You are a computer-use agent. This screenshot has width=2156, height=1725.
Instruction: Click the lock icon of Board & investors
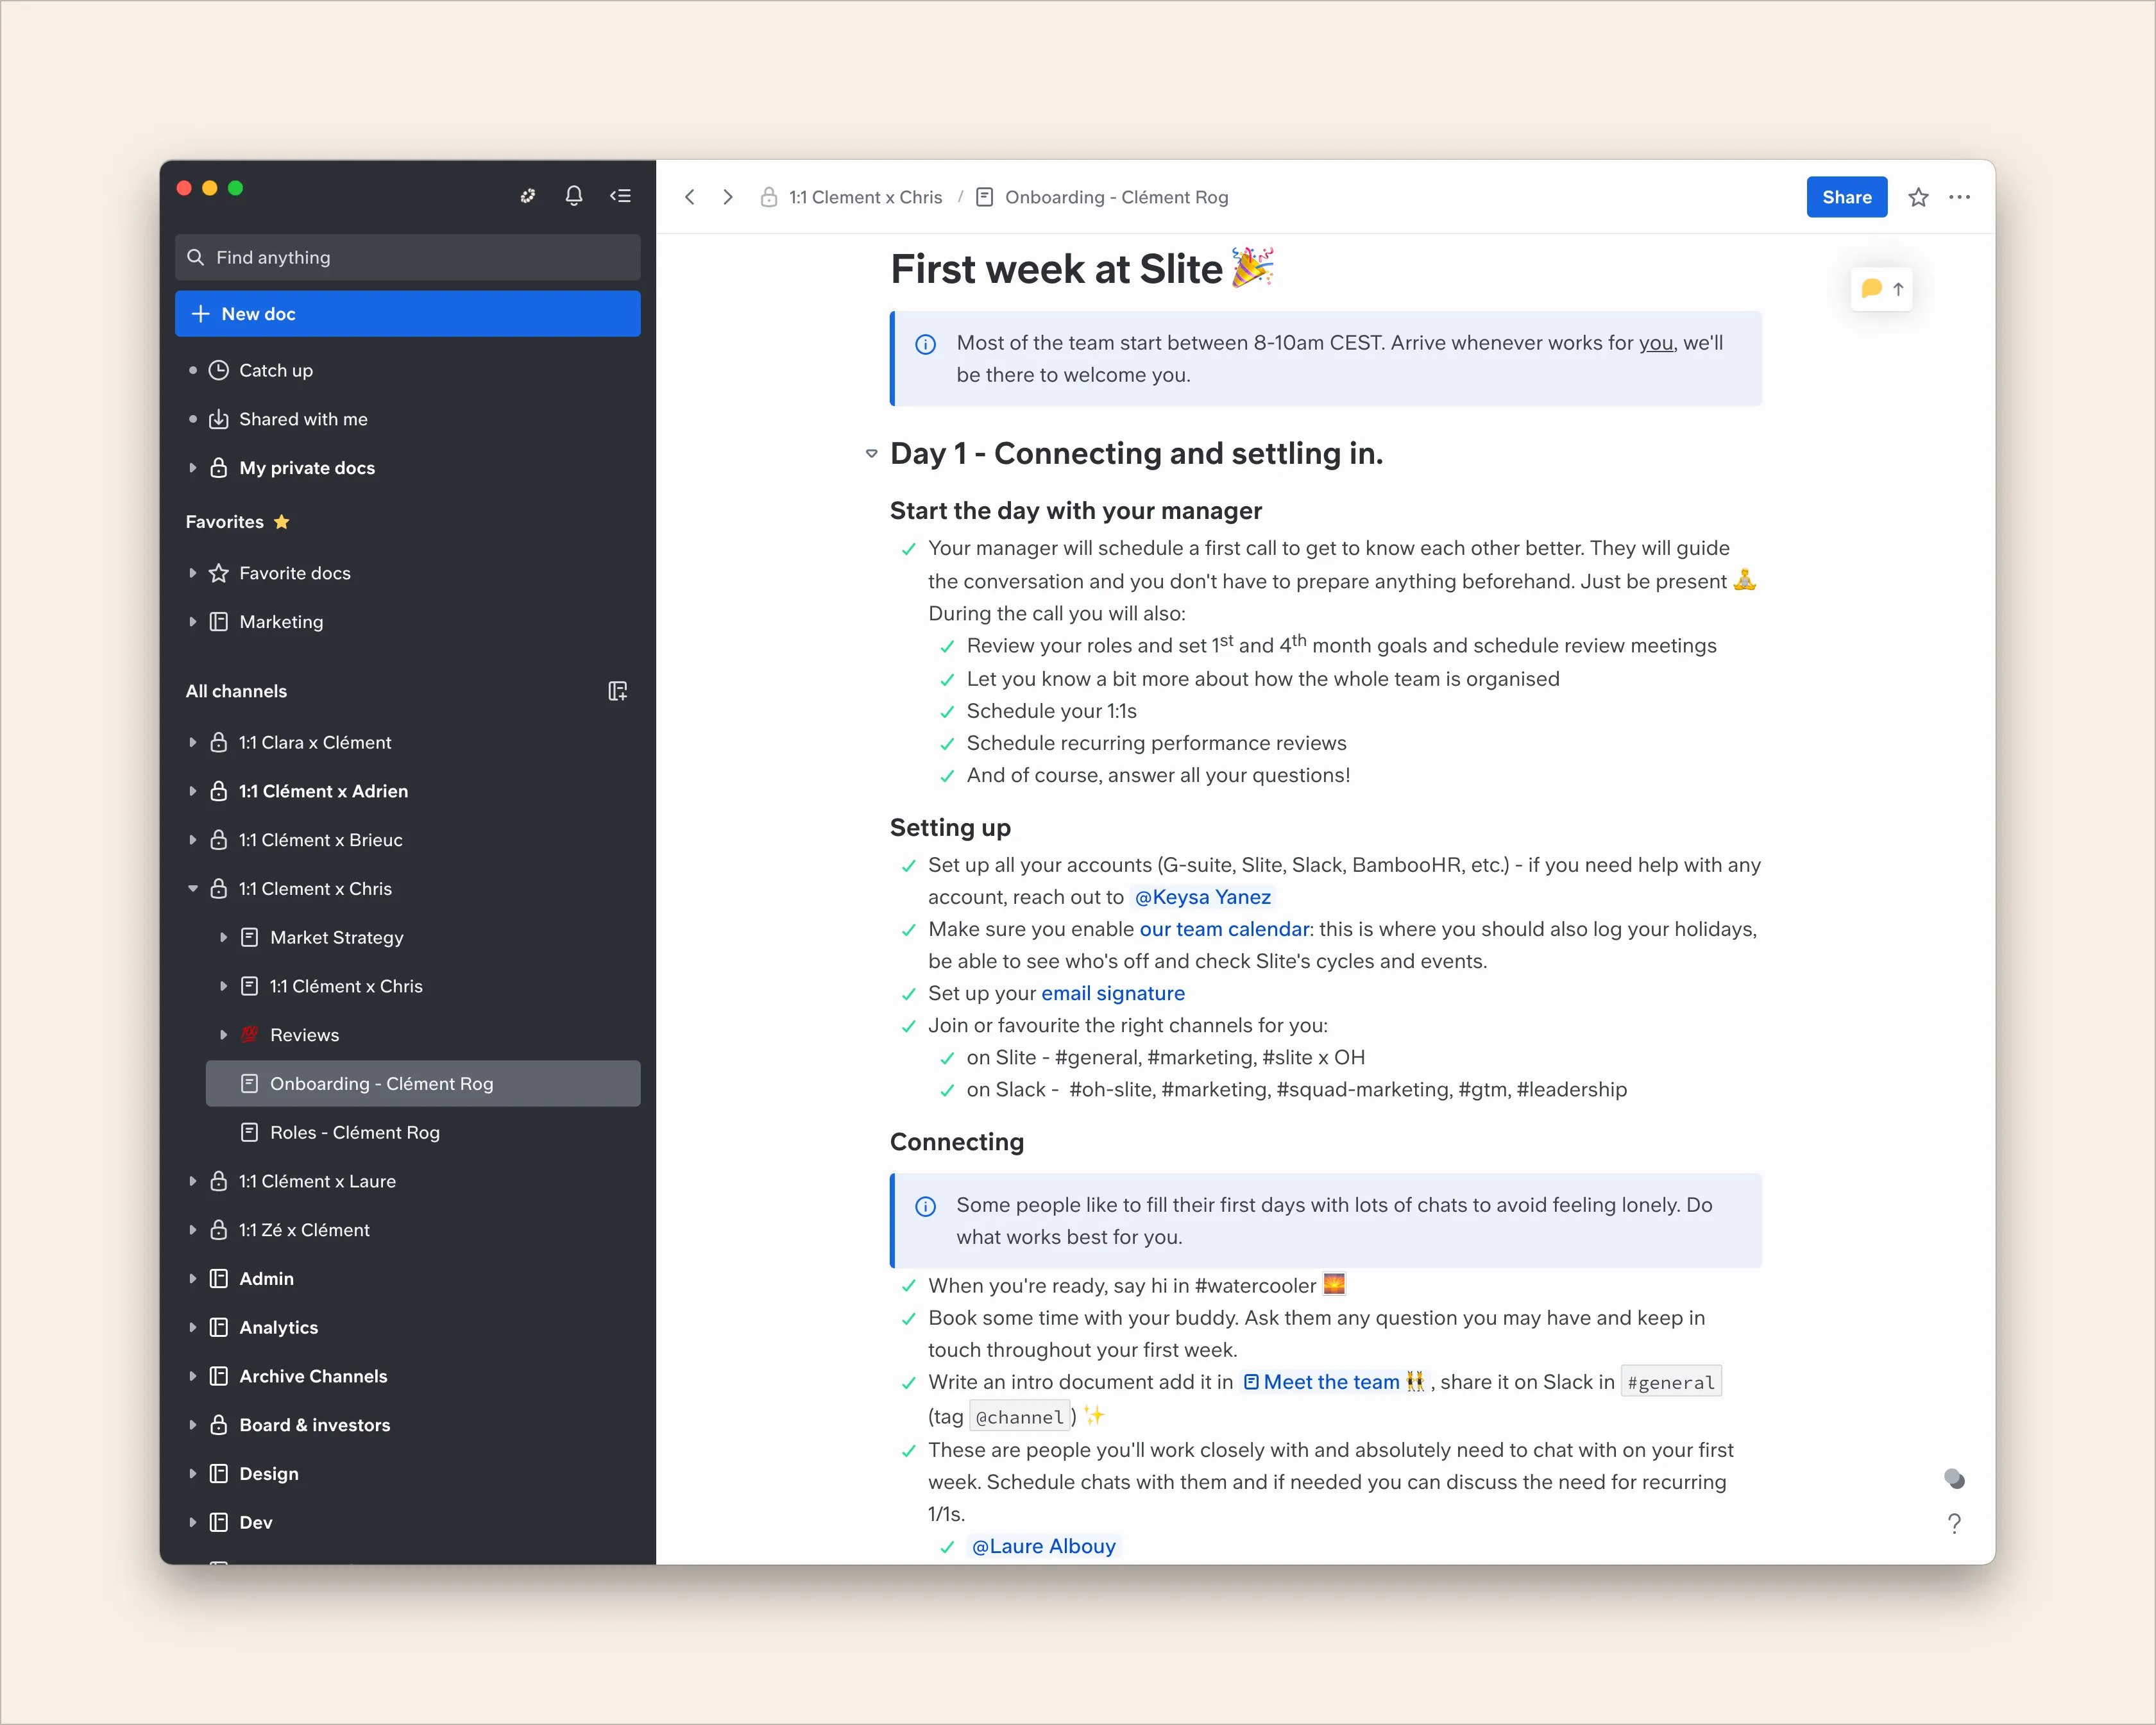click(219, 1425)
